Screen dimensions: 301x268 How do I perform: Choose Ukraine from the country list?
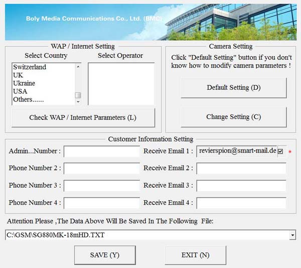coord(24,83)
